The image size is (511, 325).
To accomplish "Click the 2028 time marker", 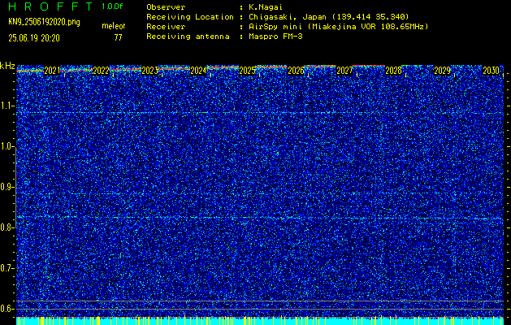I will click(393, 71).
